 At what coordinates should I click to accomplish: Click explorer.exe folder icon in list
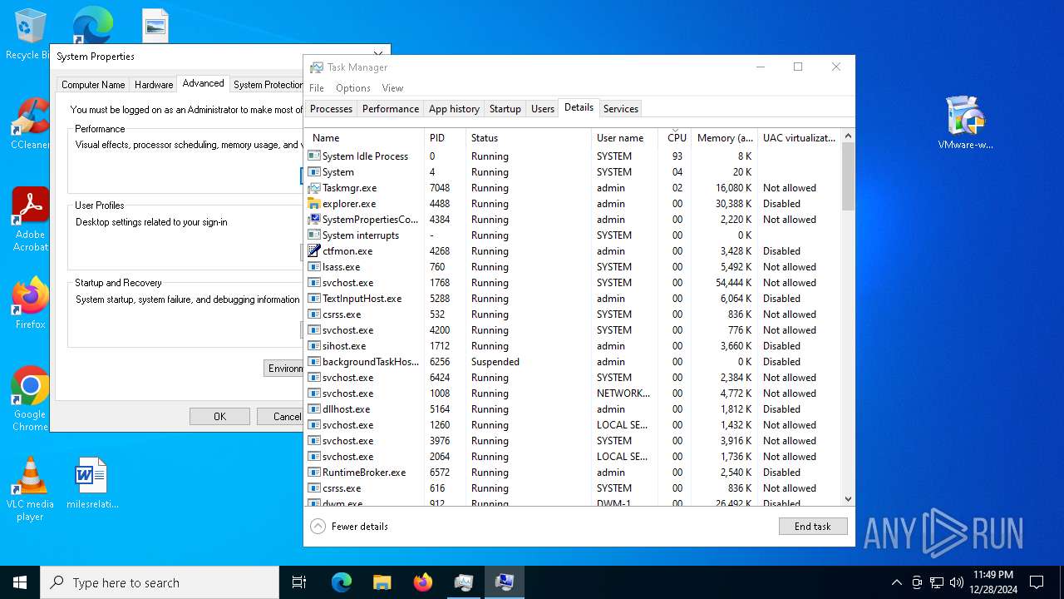[x=314, y=204]
